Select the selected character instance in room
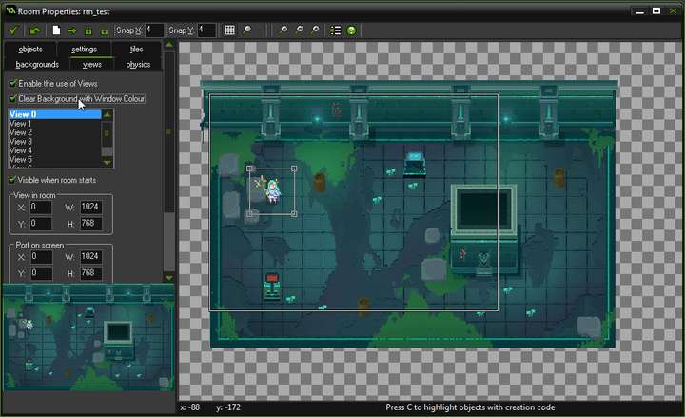This screenshot has height=417, width=685. 273,191
